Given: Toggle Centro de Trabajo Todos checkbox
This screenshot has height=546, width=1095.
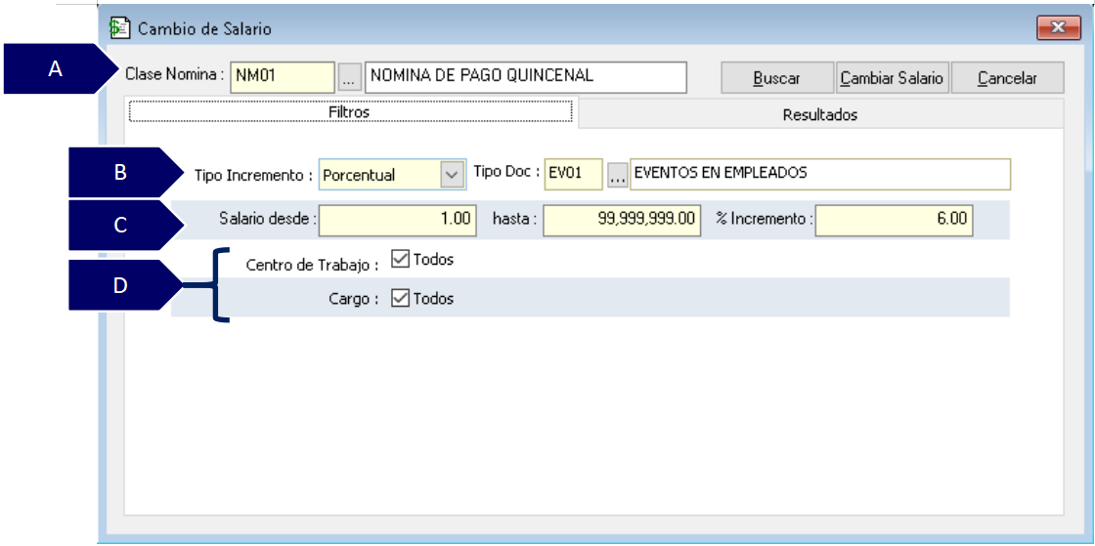Looking at the screenshot, I should [x=400, y=260].
